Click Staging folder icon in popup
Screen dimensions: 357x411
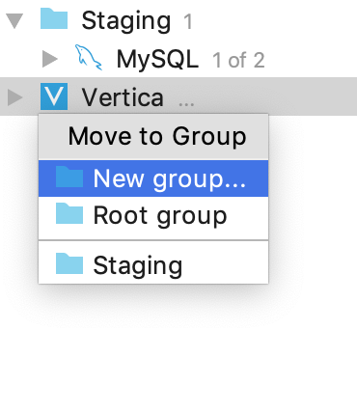[69, 263]
